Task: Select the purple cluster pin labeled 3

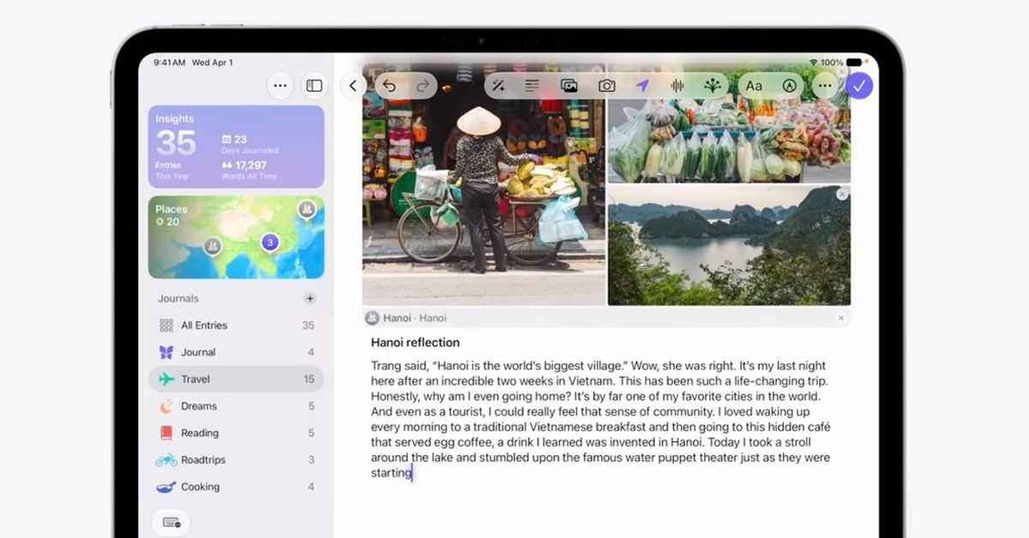Action: coord(270,242)
